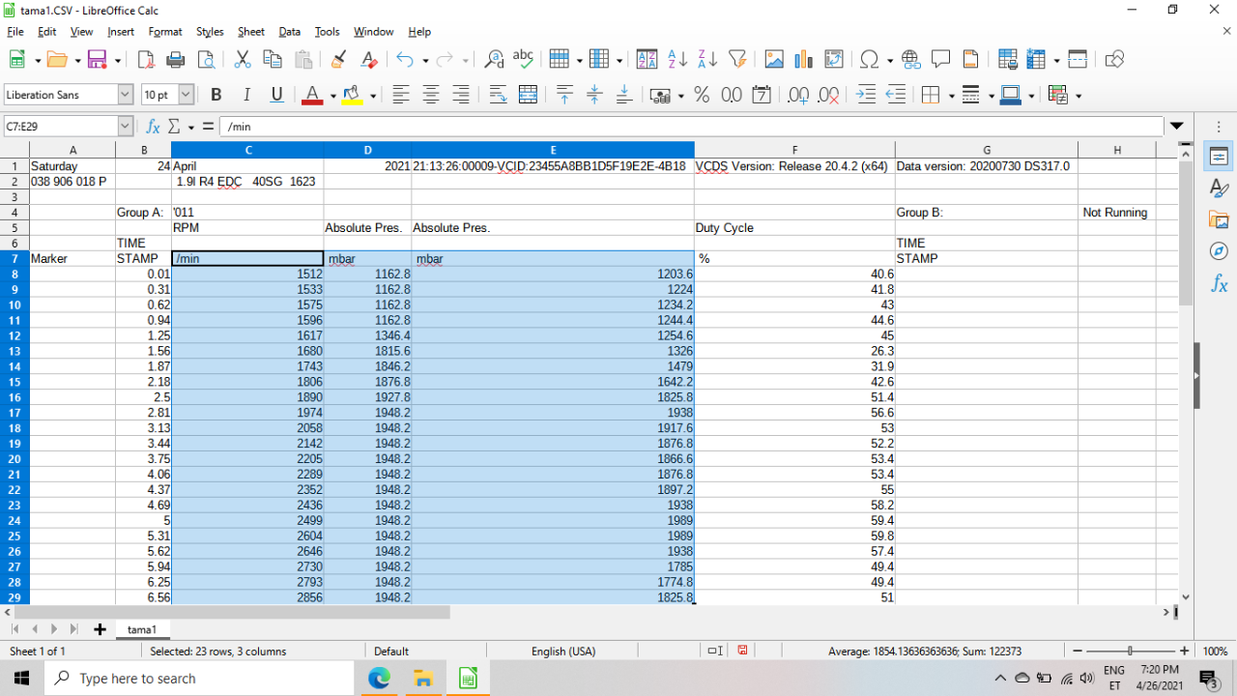Open the font size dropdown
This screenshot has height=696, width=1237.
(x=186, y=95)
